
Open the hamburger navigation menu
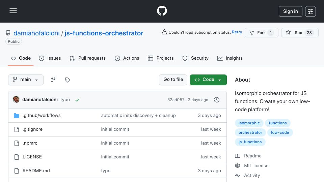point(13,11)
